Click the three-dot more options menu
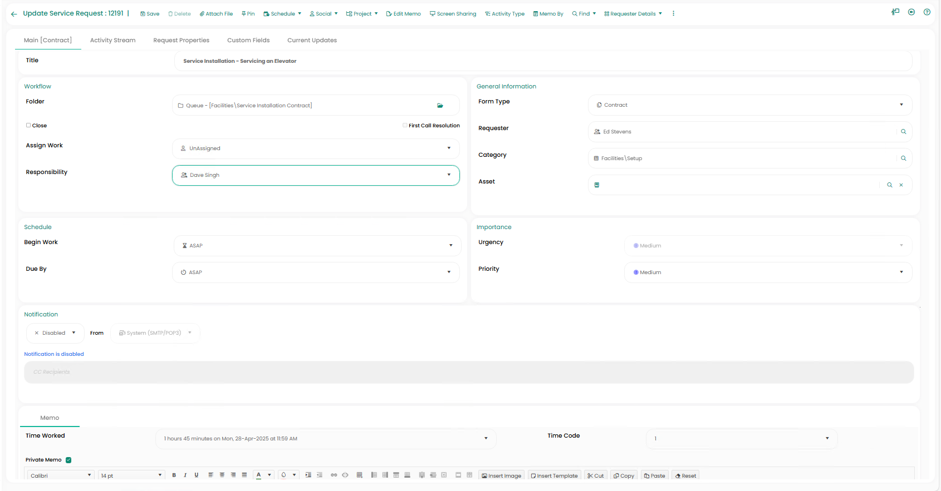941x491 pixels. click(673, 14)
